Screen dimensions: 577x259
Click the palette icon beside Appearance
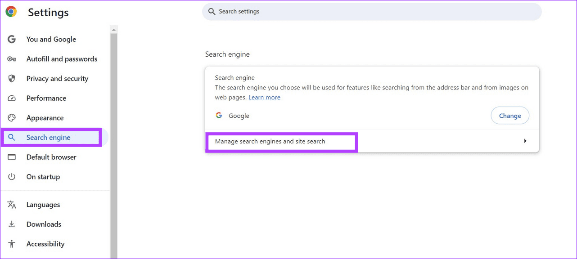(x=12, y=117)
